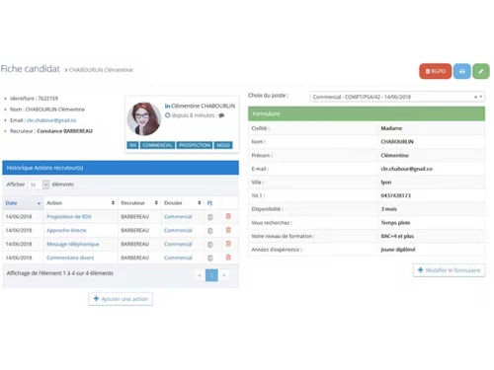This screenshot has width=494, height=370.
Task: Open attachment icon in Proposition de RDV row
Action: click(x=210, y=217)
